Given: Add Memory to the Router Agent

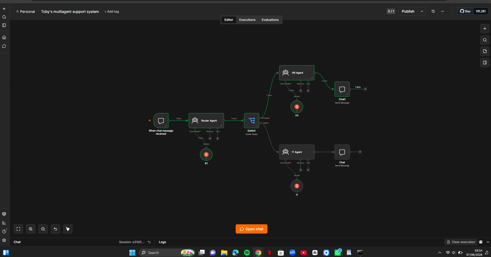Looking at the screenshot, I should (210, 139).
